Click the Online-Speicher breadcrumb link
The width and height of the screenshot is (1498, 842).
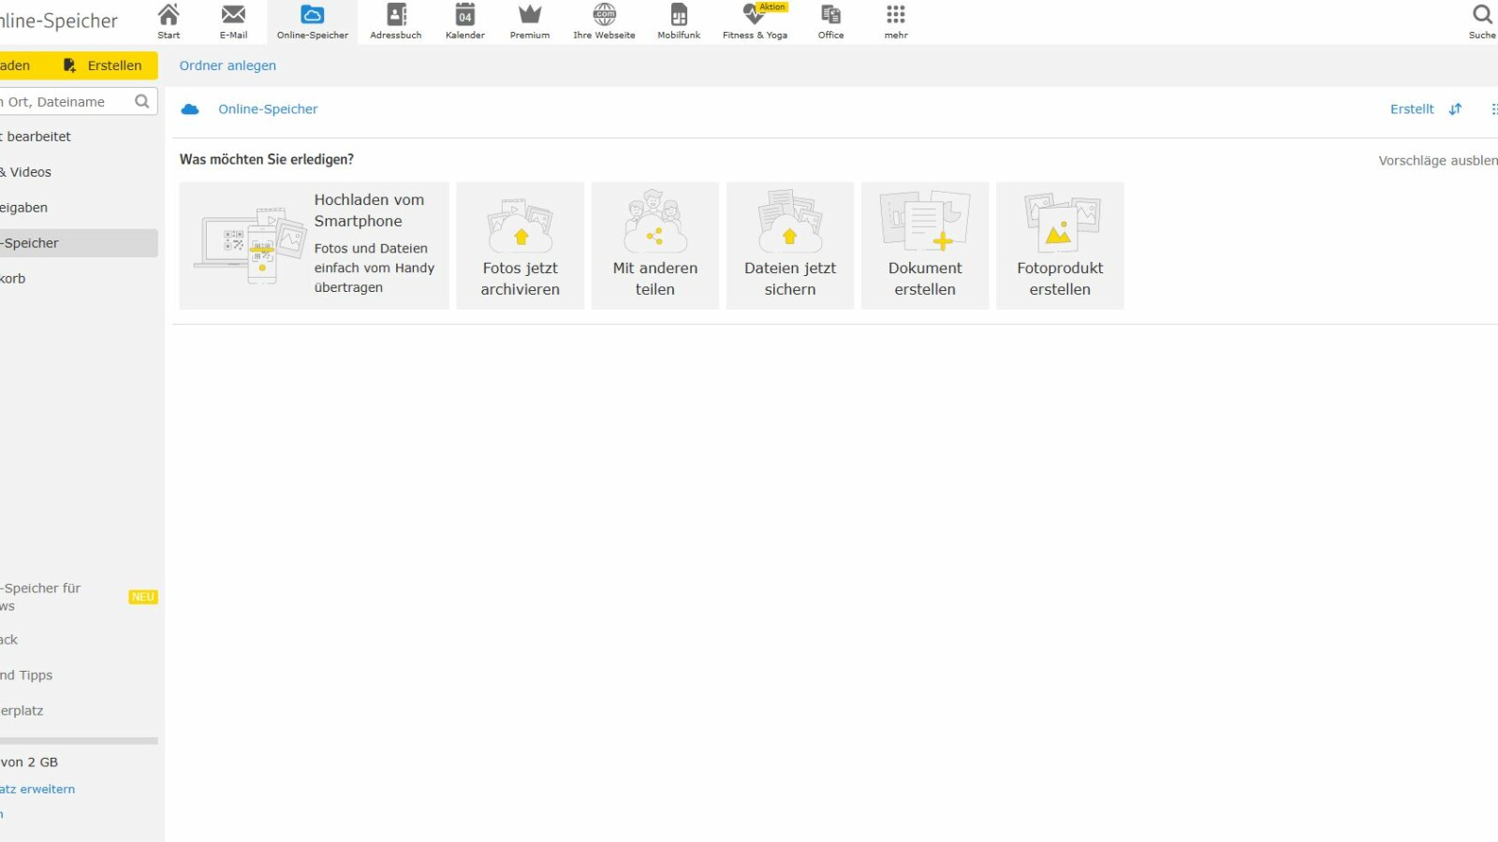tap(268, 109)
